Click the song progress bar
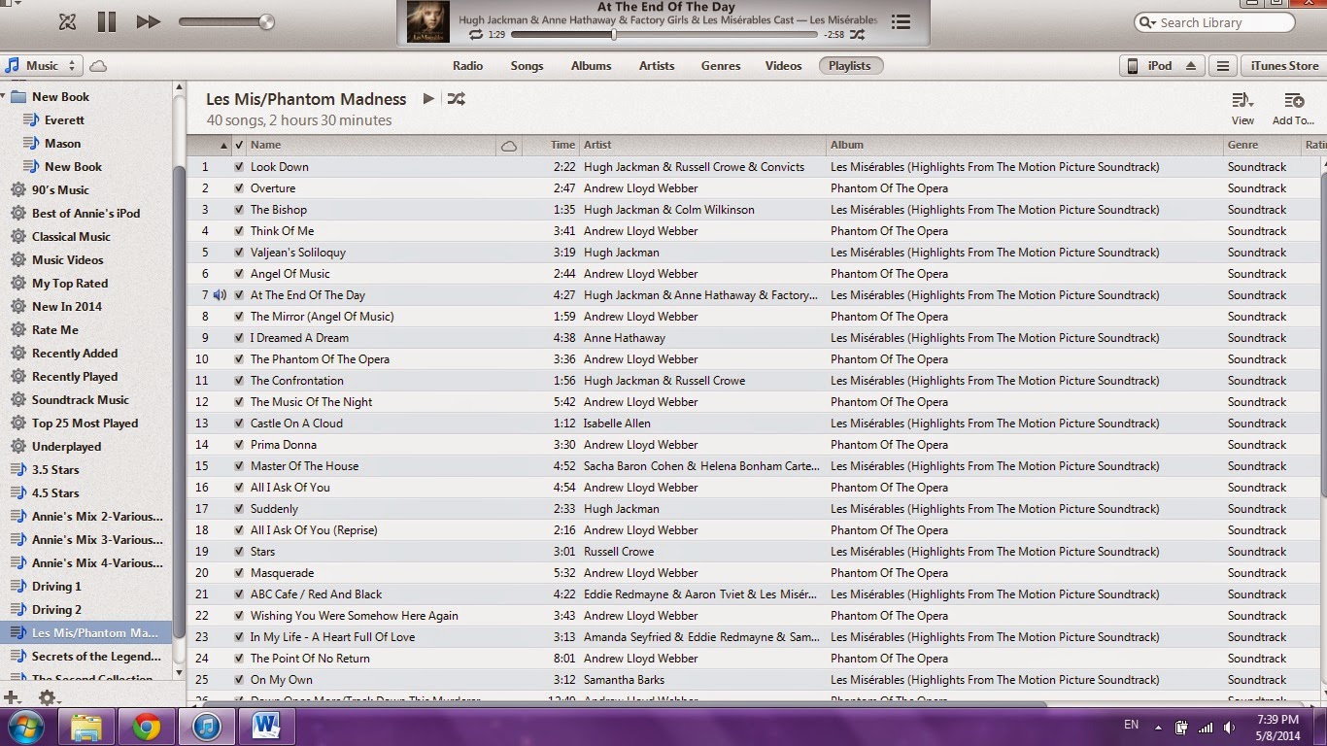The width and height of the screenshot is (1327, 746). (663, 35)
